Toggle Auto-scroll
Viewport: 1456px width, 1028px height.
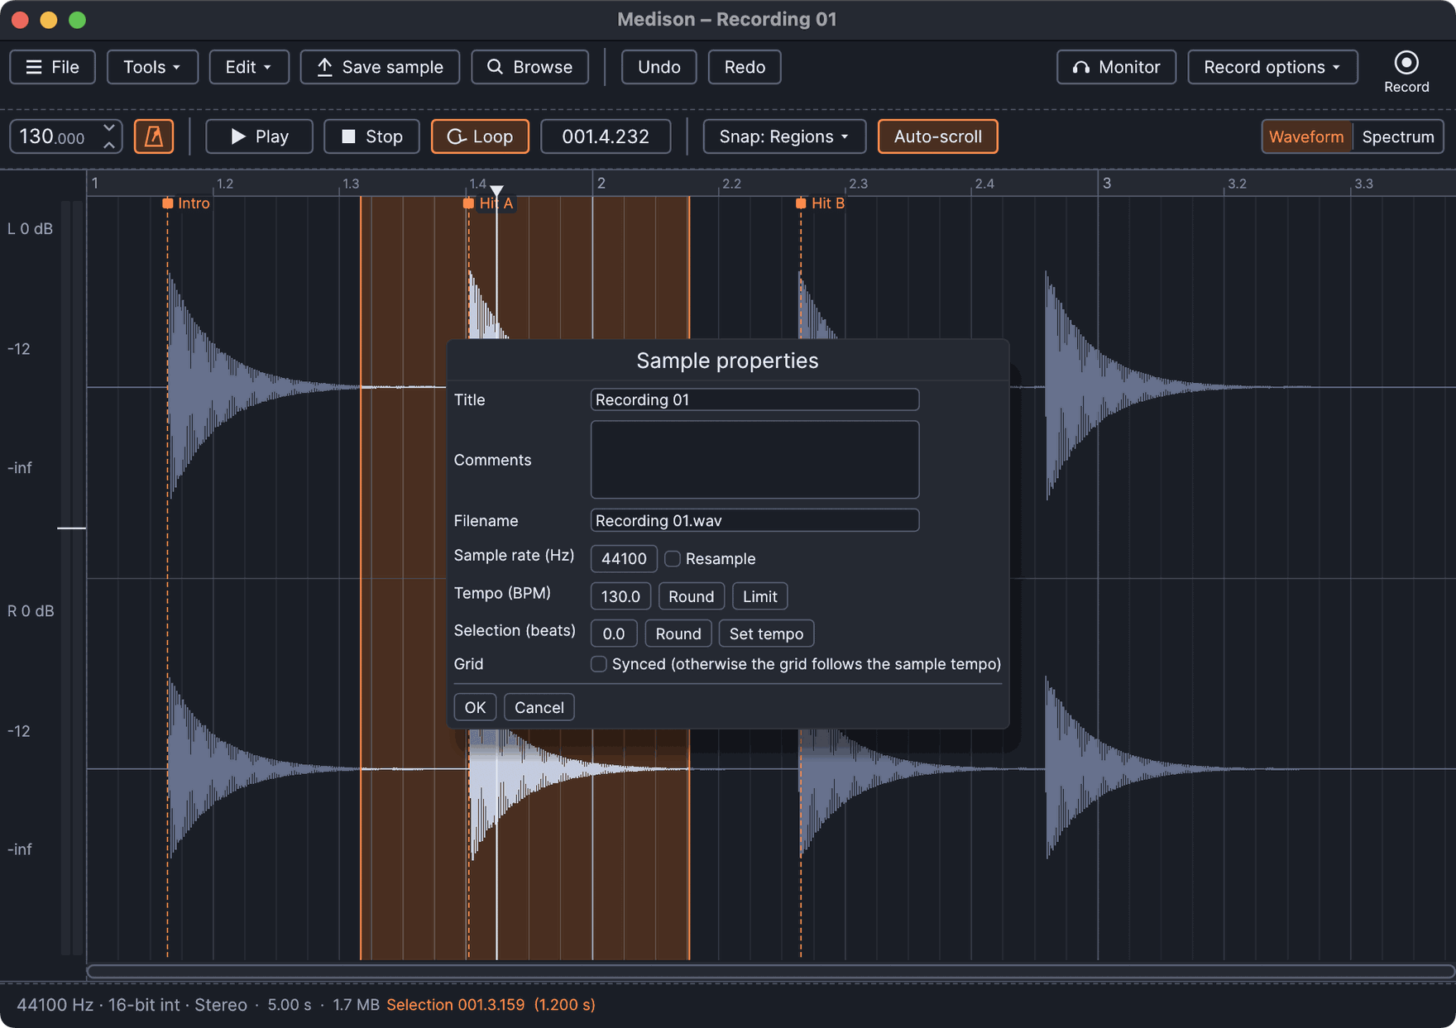[937, 136]
